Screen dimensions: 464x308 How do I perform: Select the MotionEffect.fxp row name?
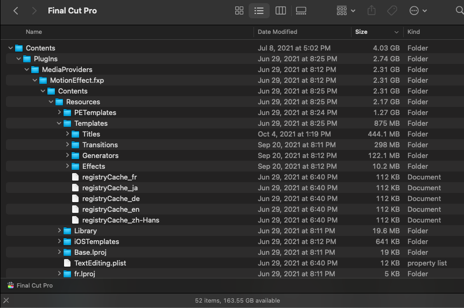77,81
